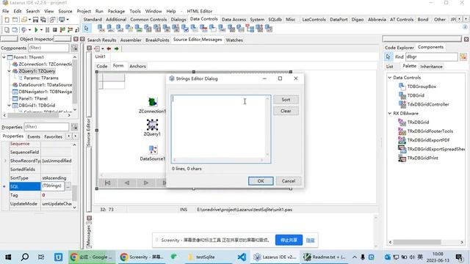Switch to the Standard palette tab

point(93,20)
